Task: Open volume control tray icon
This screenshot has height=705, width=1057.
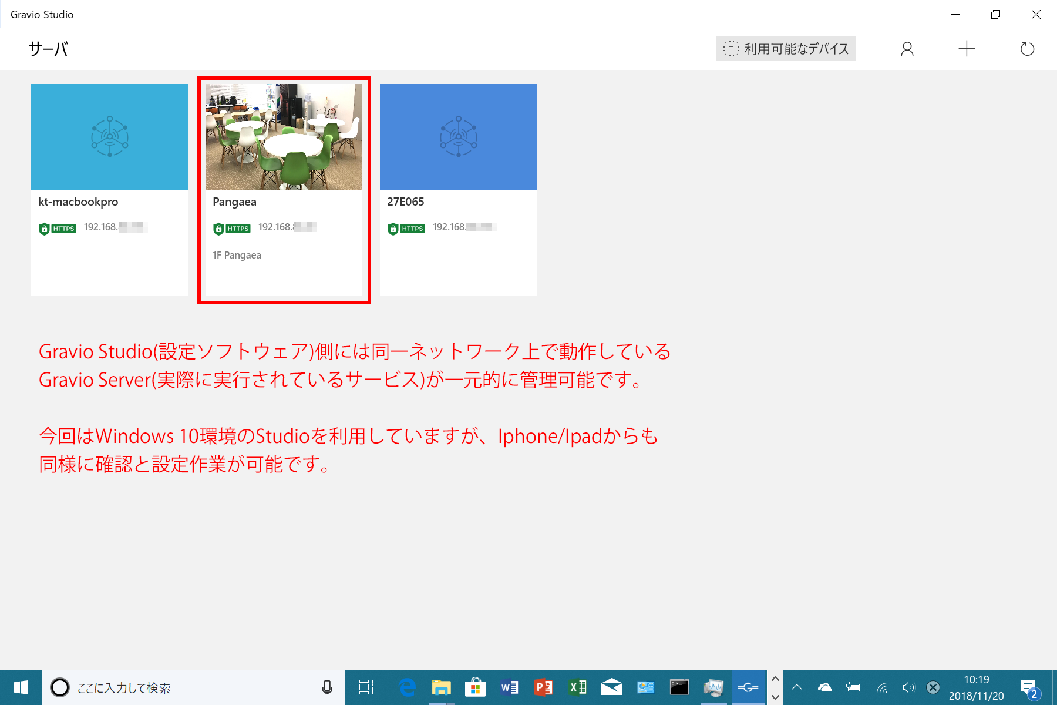Action: pyautogui.click(x=909, y=687)
